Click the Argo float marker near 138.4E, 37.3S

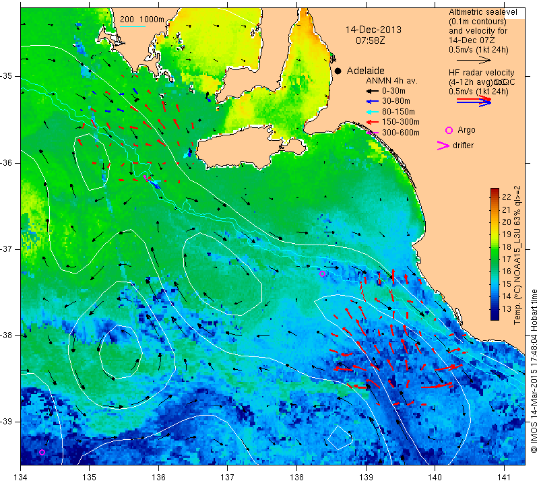pos(322,274)
